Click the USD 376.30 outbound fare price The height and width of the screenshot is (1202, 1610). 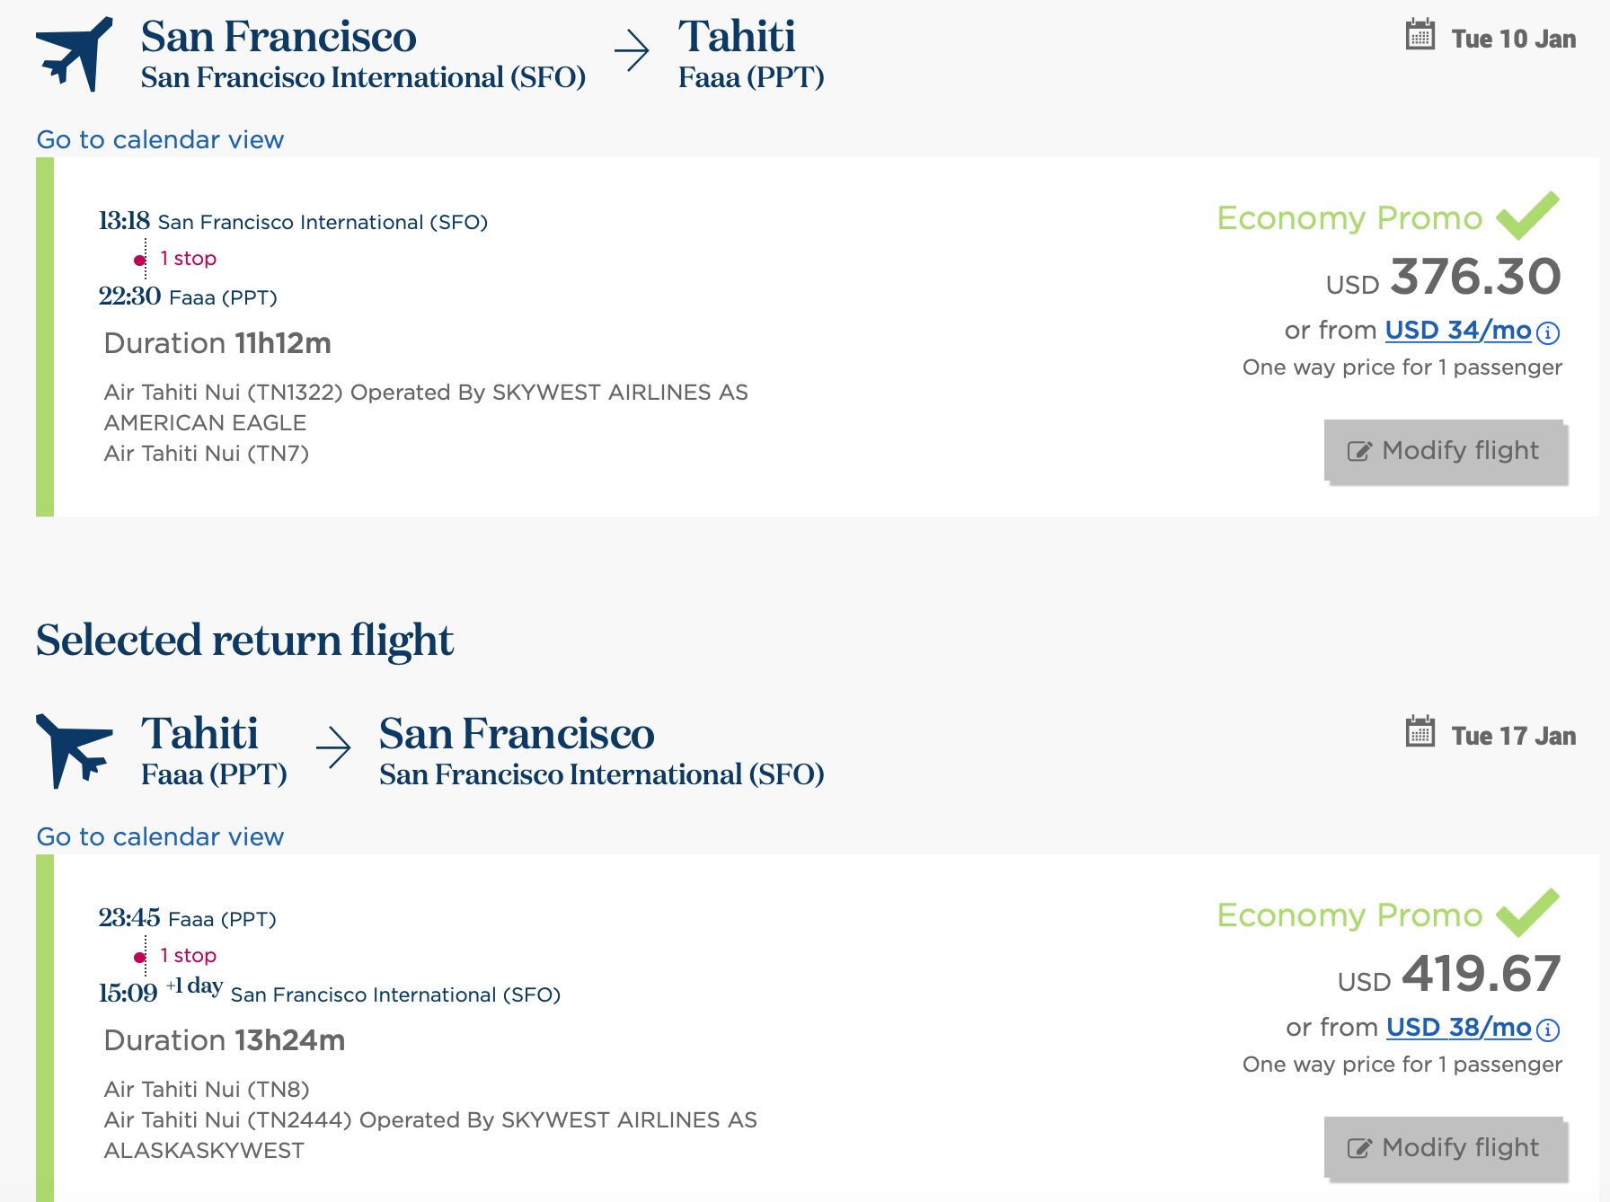(x=1474, y=277)
